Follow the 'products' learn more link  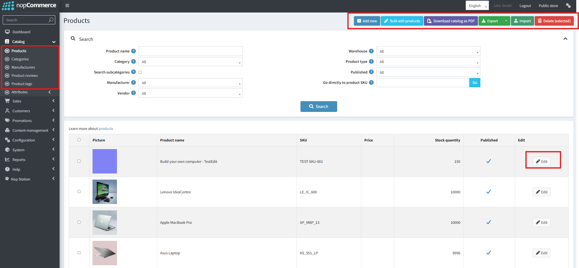click(x=106, y=129)
